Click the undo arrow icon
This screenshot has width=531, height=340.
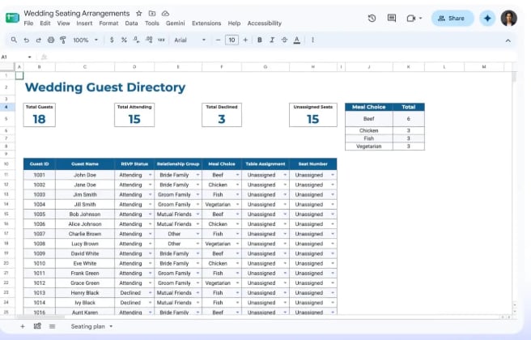pos(27,40)
